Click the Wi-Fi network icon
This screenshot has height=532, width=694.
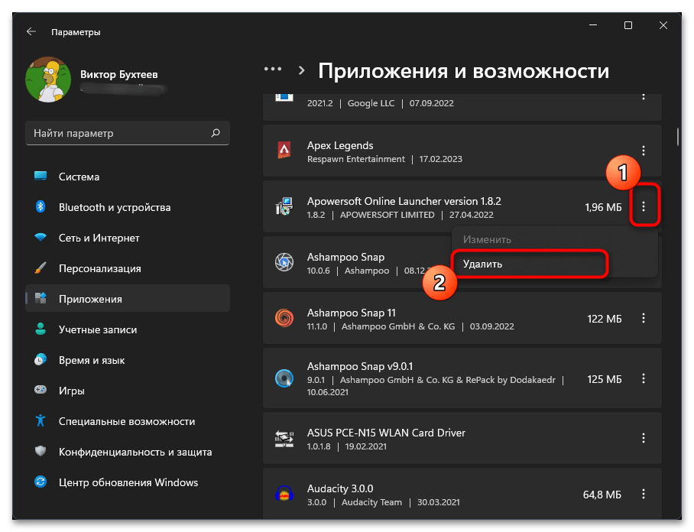[41, 237]
